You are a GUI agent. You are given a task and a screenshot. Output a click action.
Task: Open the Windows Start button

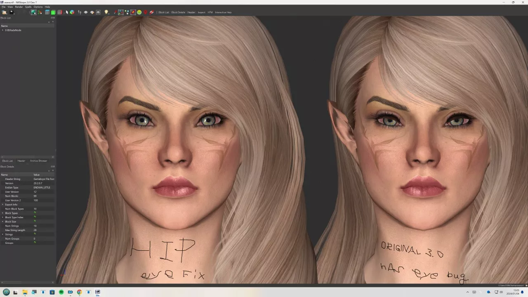pos(6,292)
